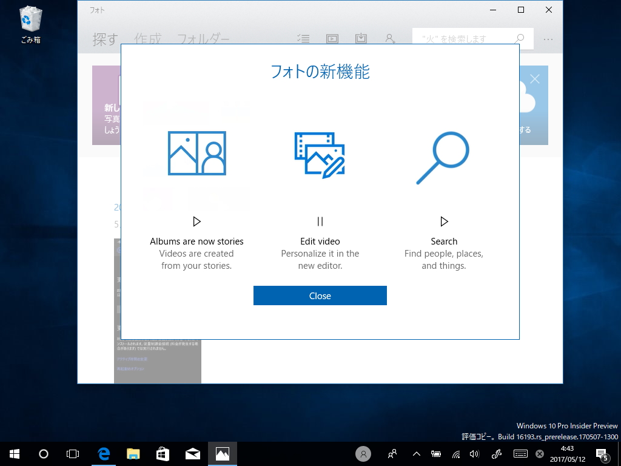Open the See more (…) menu
The width and height of the screenshot is (621, 466).
548,38
